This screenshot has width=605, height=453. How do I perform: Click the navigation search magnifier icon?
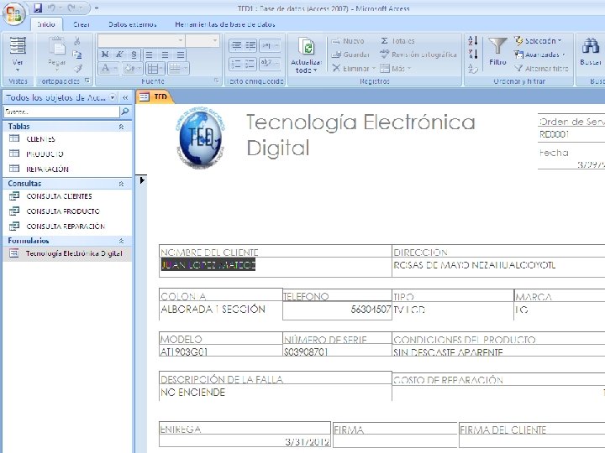tap(125, 112)
